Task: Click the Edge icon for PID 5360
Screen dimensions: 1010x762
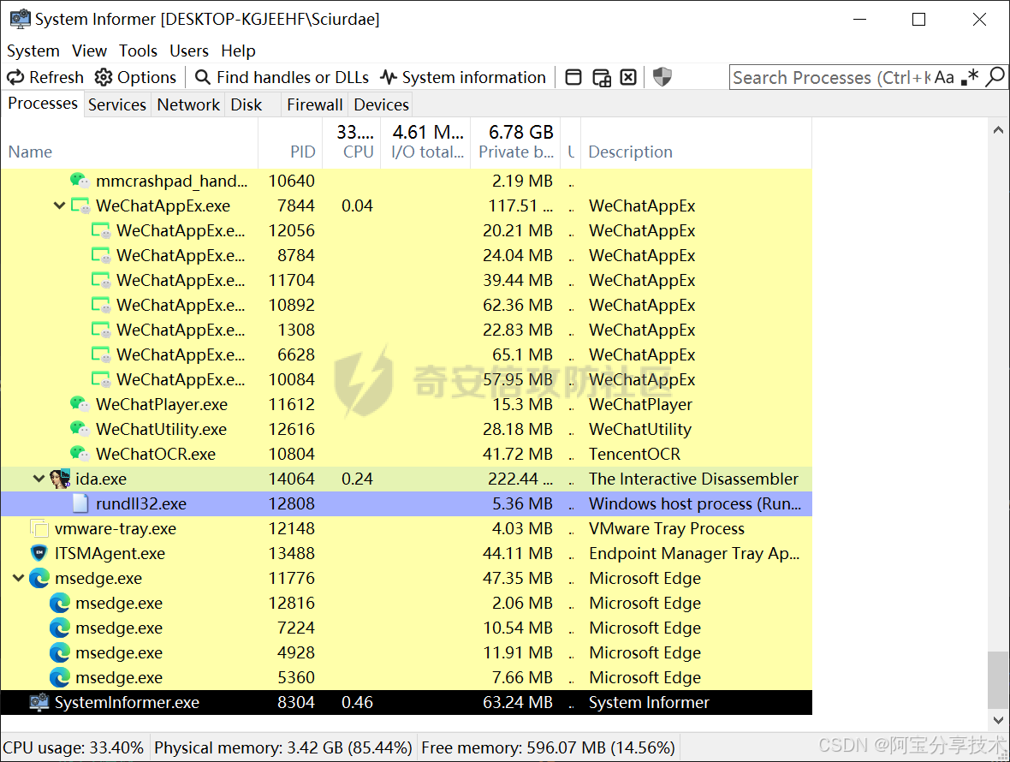Action: [x=60, y=677]
